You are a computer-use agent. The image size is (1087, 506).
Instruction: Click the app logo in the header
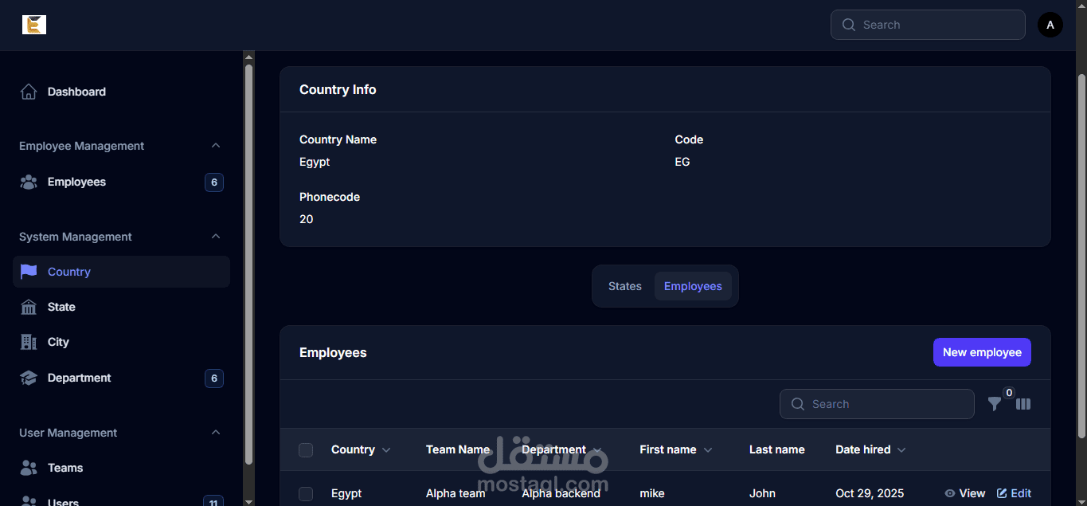click(34, 25)
